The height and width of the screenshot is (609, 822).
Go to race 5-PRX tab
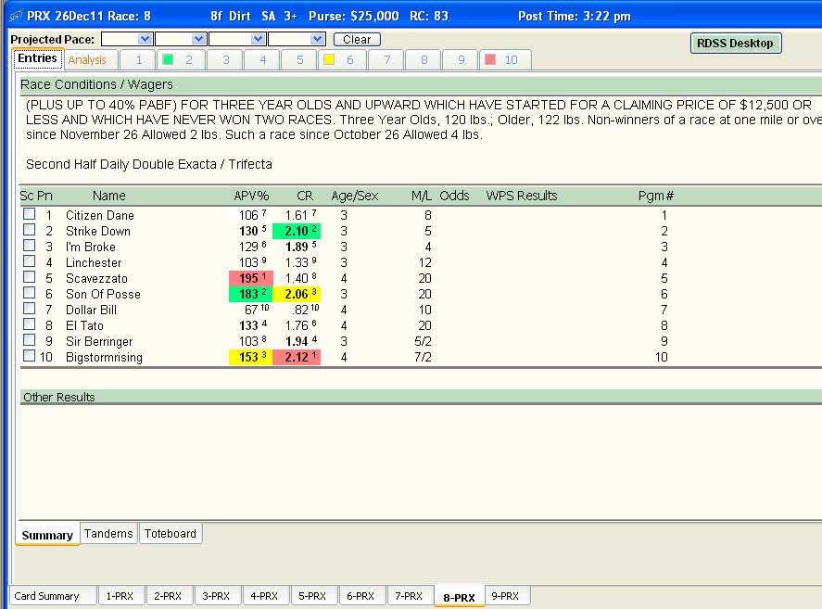pyautogui.click(x=312, y=596)
